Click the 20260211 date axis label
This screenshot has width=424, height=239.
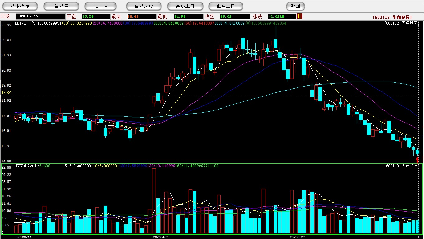tap(24, 237)
